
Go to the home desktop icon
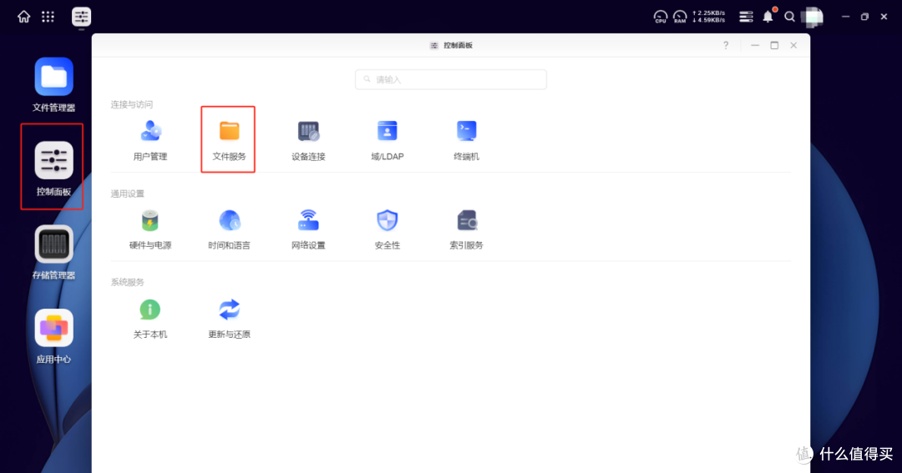pyautogui.click(x=23, y=17)
